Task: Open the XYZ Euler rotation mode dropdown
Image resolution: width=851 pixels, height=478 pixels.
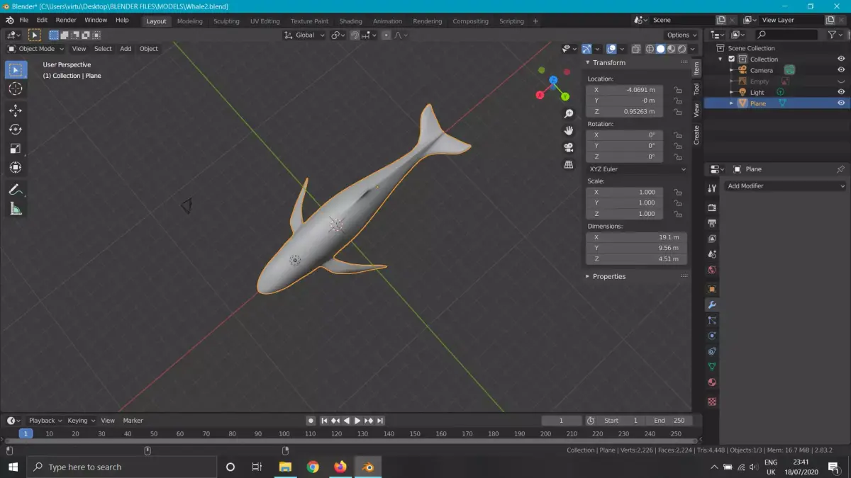Action: pyautogui.click(x=637, y=169)
